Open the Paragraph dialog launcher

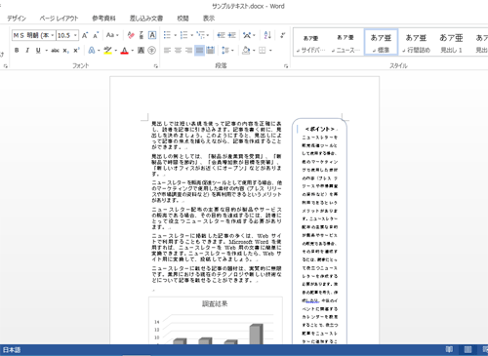[286, 66]
